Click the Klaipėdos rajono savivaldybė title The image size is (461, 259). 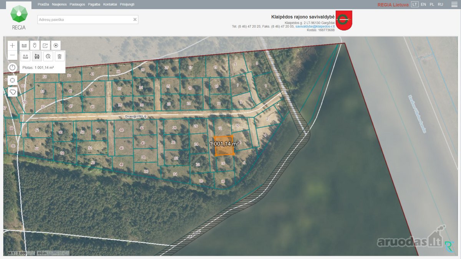pyautogui.click(x=303, y=17)
